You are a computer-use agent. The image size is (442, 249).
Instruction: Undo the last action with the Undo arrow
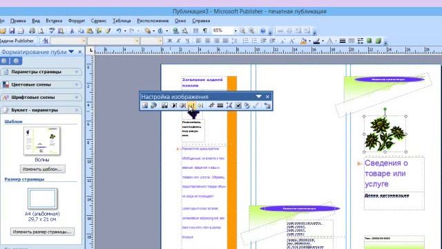119,30
